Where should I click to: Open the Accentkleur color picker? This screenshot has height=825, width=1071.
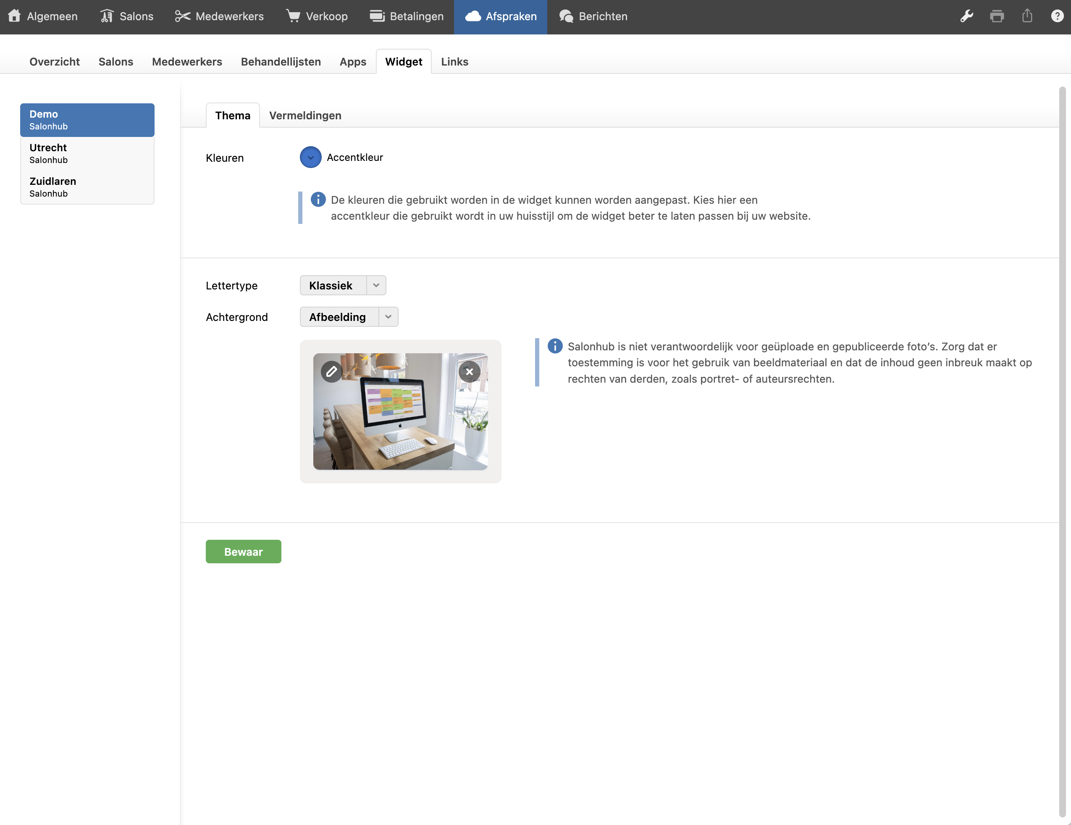coord(310,158)
